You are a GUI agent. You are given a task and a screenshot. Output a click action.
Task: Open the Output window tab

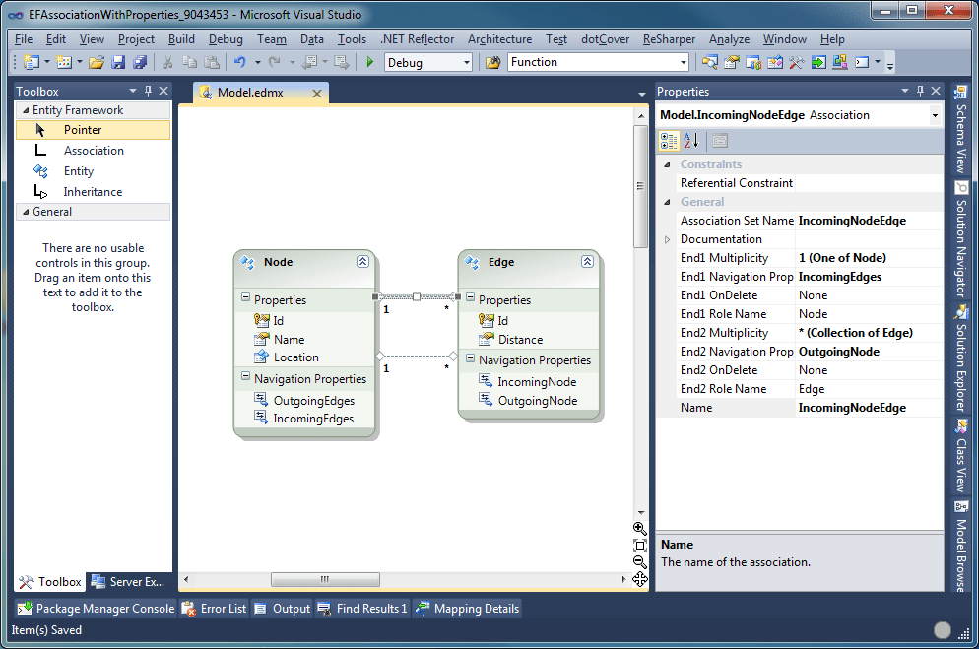point(283,609)
